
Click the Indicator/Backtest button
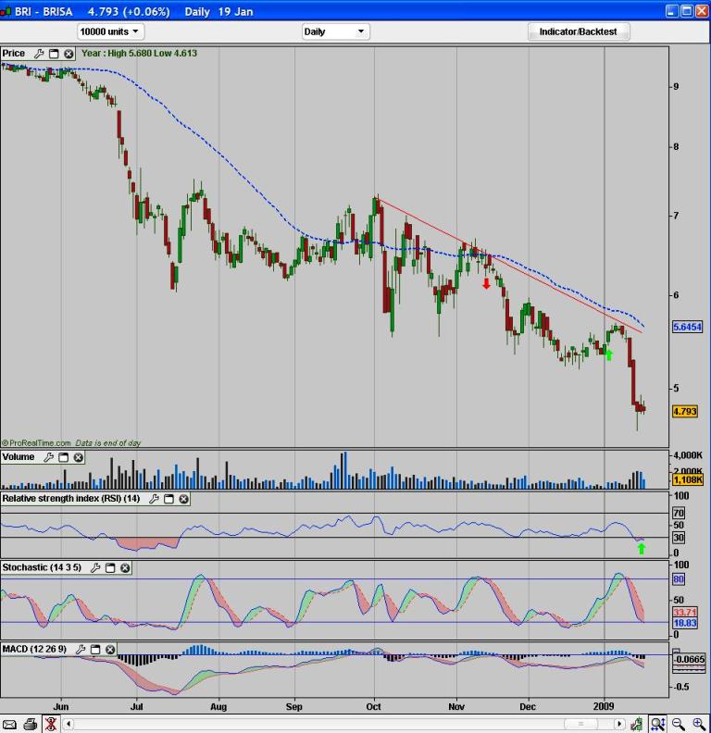pos(578,31)
